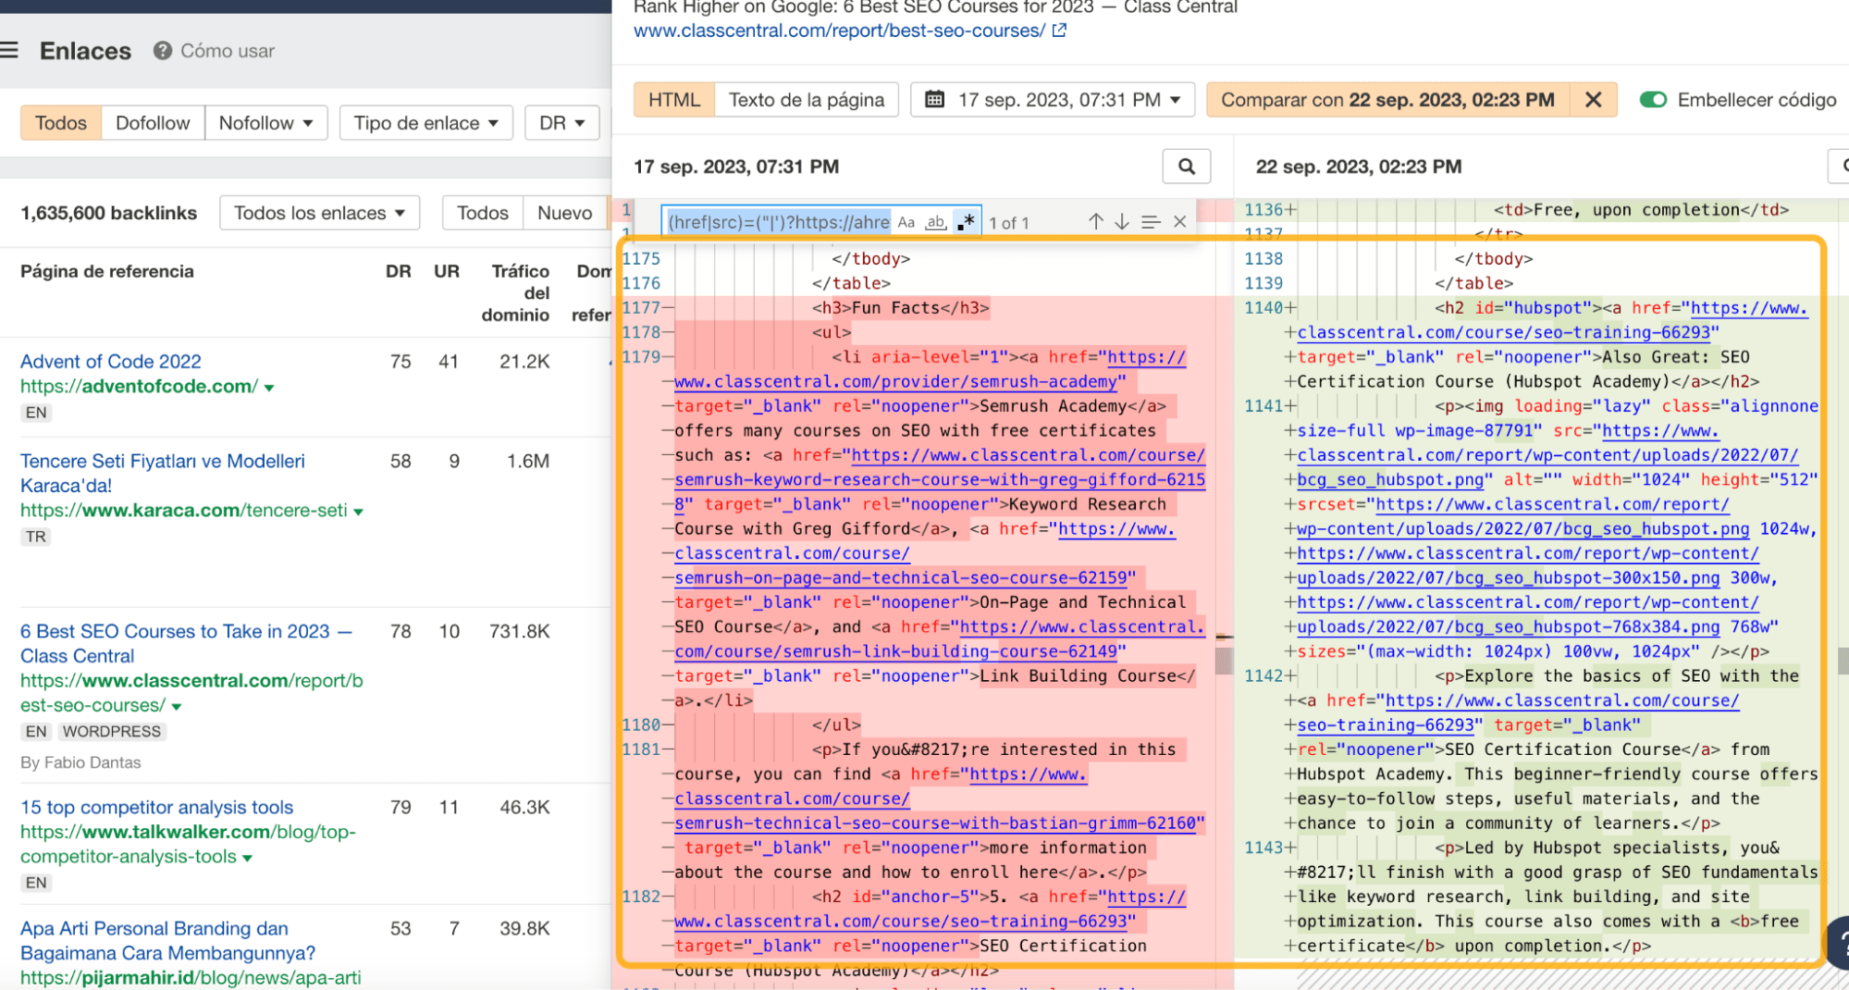Toggle the Embellecer código switch
This screenshot has height=990, width=1849.
pos(1653,100)
